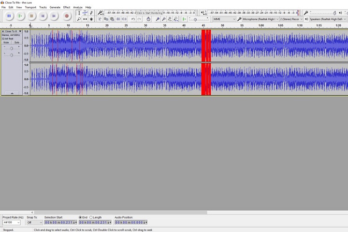Mute the Close To Me track
The image size is (348, 232).
6,43
